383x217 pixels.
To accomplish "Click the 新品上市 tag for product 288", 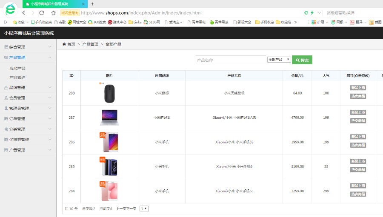I will click(x=358, y=88).
